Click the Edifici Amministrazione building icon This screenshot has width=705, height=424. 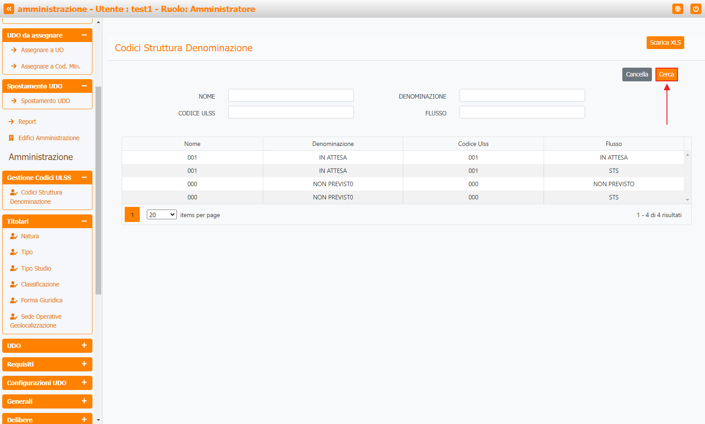(11, 138)
